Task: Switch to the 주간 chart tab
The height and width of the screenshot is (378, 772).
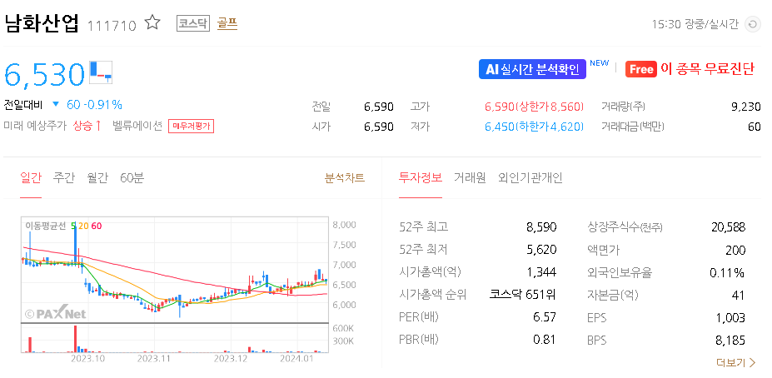Action: click(x=63, y=177)
